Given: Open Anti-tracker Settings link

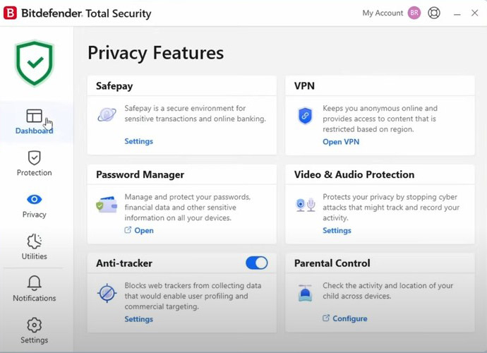Looking at the screenshot, I should [138, 319].
